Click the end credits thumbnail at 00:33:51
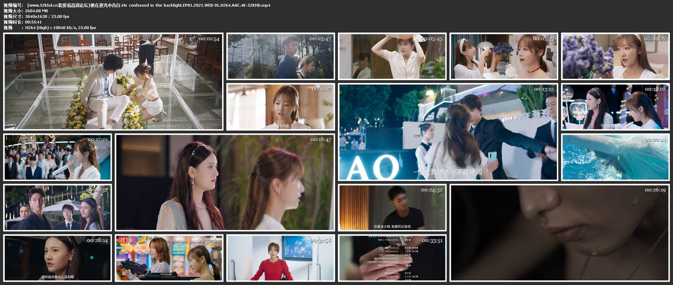 point(392,258)
